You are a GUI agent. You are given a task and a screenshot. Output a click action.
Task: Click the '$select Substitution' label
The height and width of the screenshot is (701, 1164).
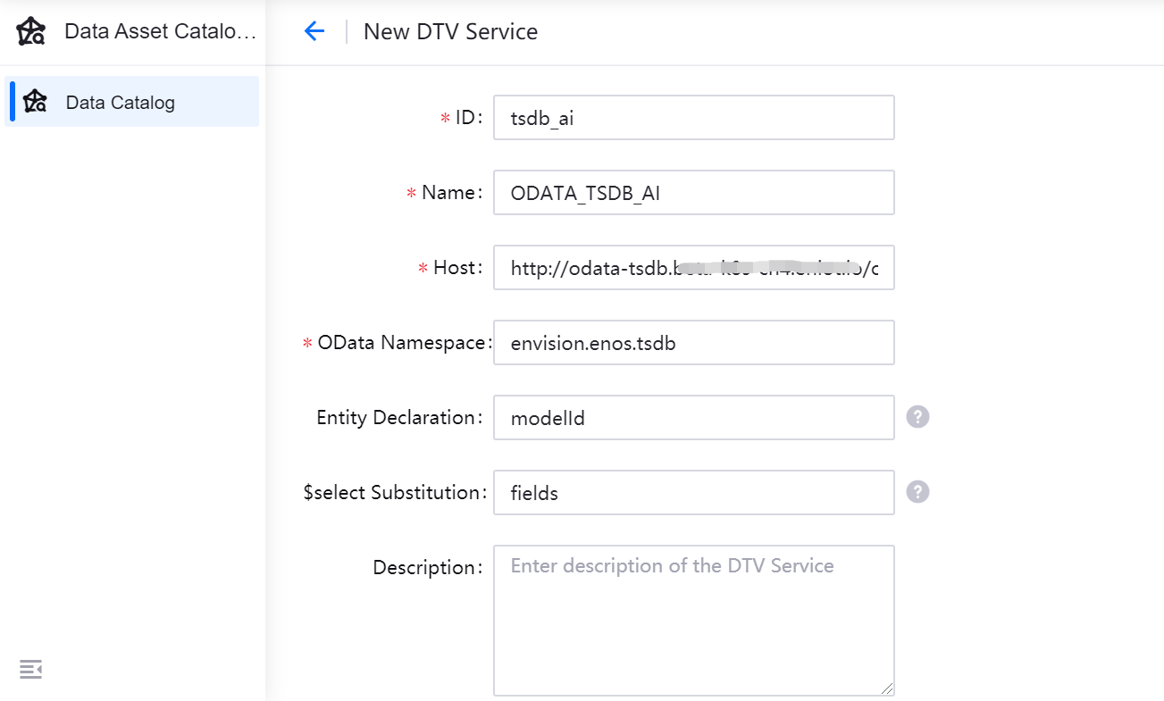point(394,493)
